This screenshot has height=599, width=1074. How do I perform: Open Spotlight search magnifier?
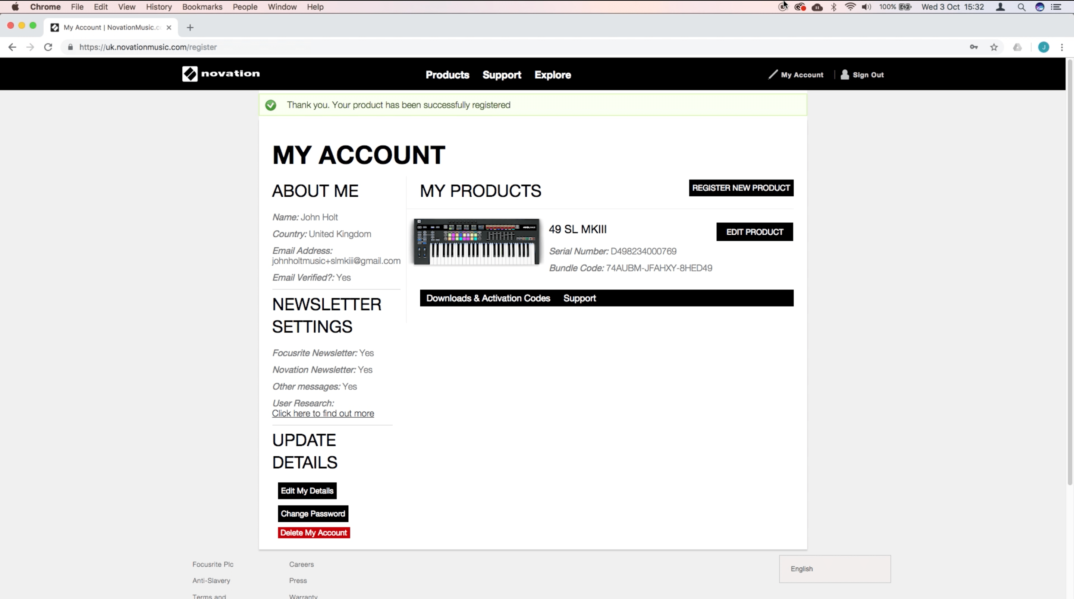[x=1021, y=7]
